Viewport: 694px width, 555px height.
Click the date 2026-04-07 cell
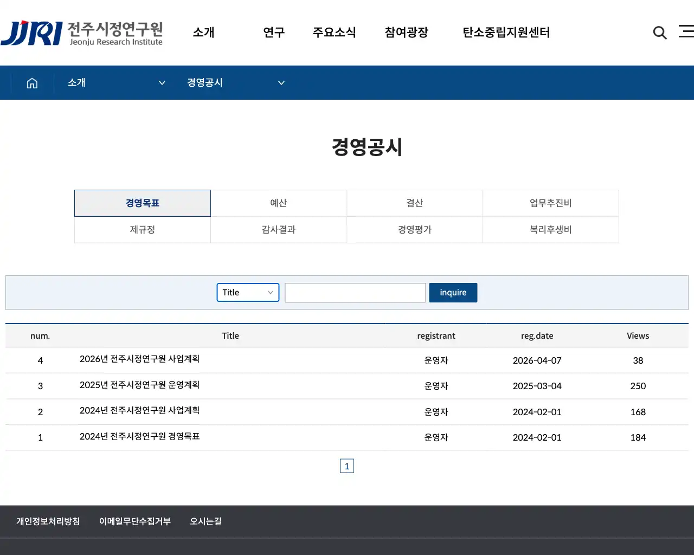[537, 360]
